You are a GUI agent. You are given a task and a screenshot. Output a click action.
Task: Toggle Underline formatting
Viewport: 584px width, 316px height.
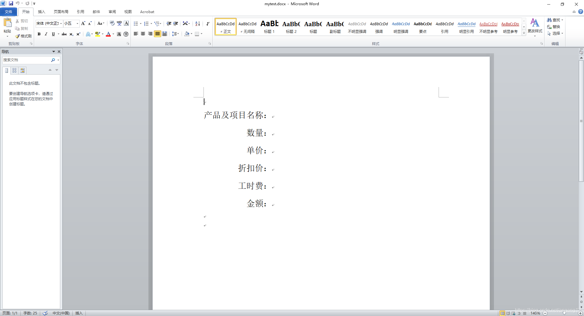point(53,34)
